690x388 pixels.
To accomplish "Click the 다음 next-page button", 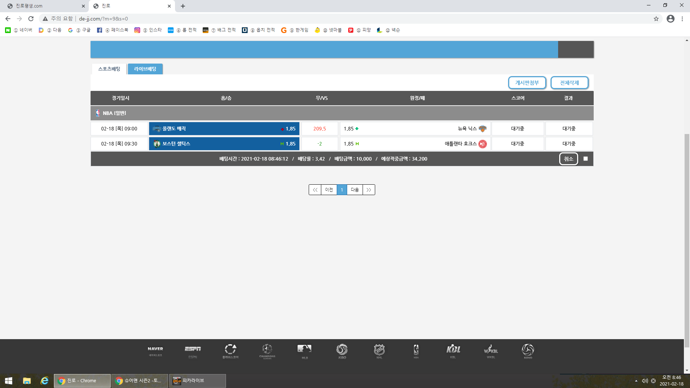I will pyautogui.click(x=355, y=190).
